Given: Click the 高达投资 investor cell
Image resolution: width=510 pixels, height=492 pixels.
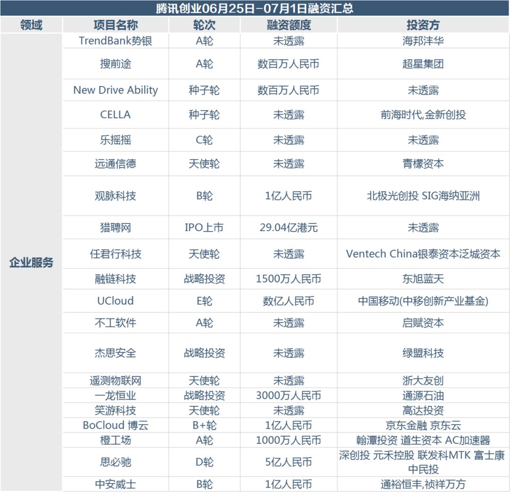Looking at the screenshot, I should (423, 411).
